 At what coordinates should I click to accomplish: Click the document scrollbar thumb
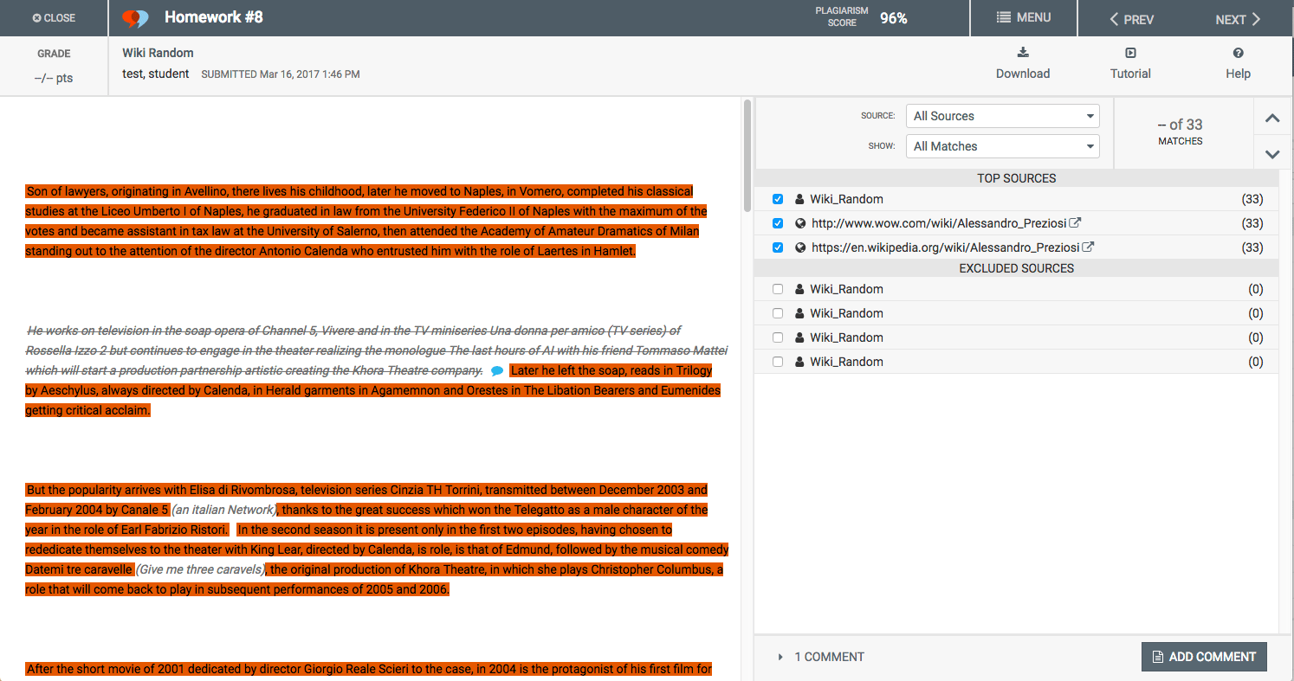click(x=747, y=156)
